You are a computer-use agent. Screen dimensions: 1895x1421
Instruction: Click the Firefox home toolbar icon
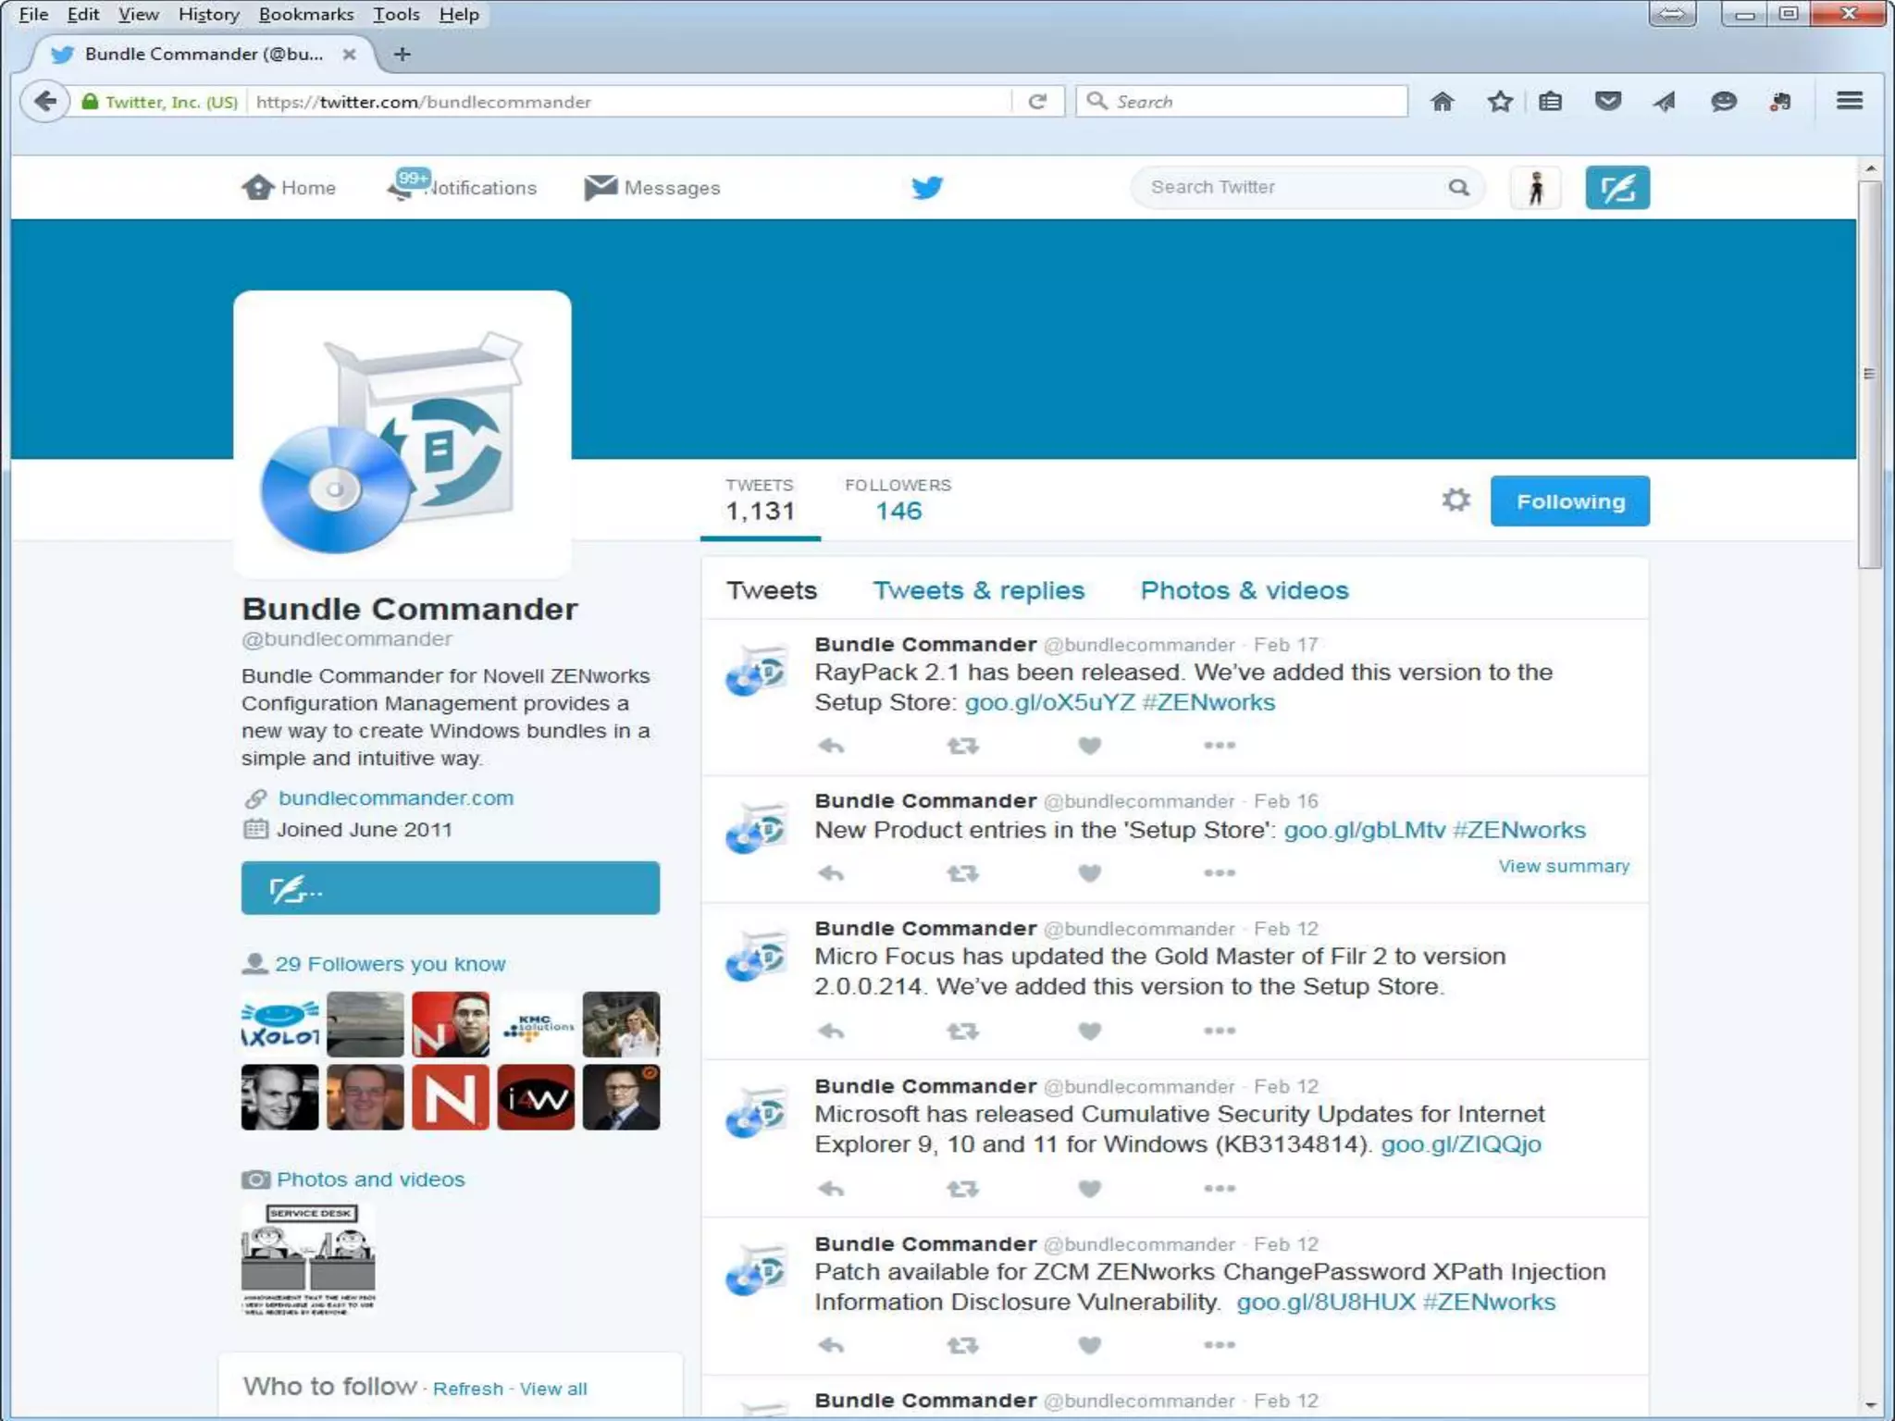[x=1442, y=102]
